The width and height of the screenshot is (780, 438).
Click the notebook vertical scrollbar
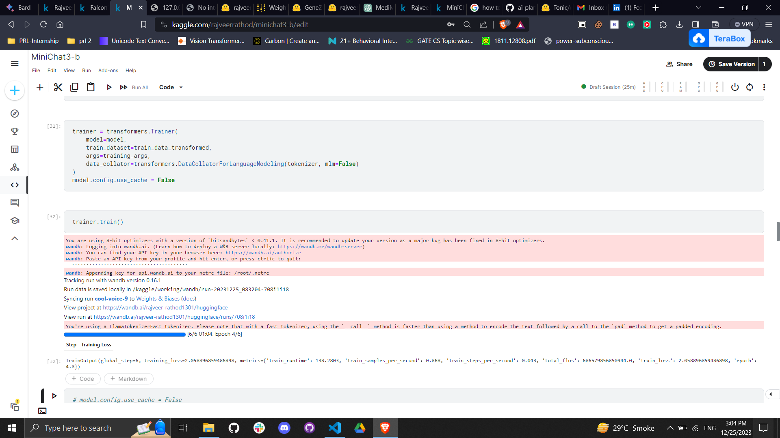pos(778,232)
